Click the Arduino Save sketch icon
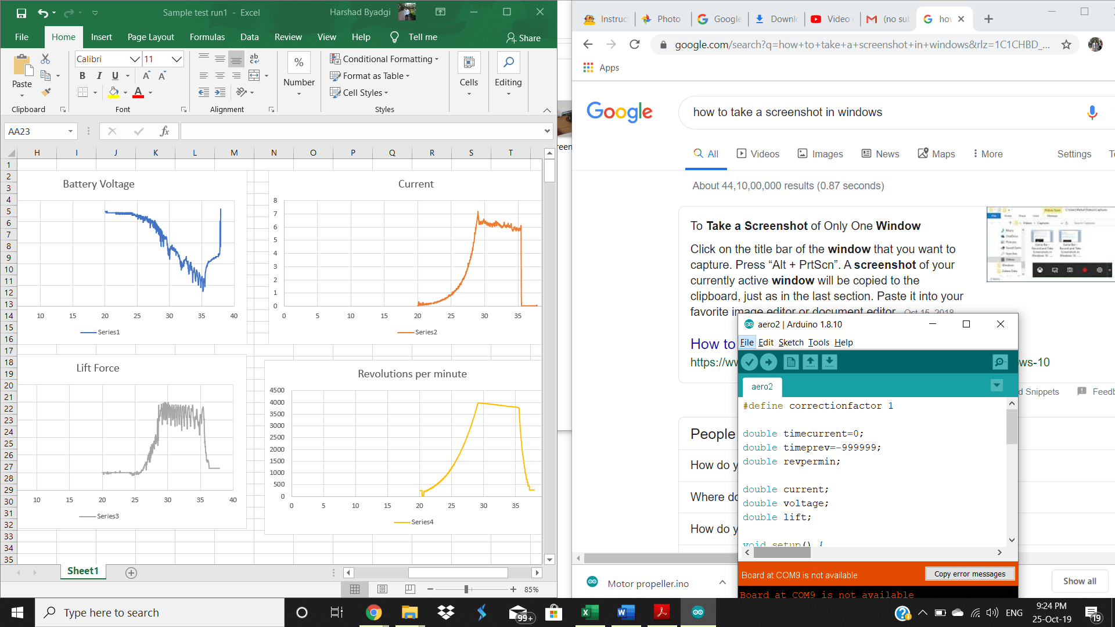1115x627 pixels. pyautogui.click(x=829, y=362)
